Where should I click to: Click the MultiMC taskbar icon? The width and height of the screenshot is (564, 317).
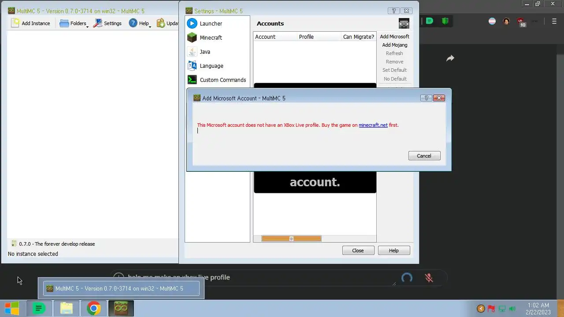click(x=121, y=309)
